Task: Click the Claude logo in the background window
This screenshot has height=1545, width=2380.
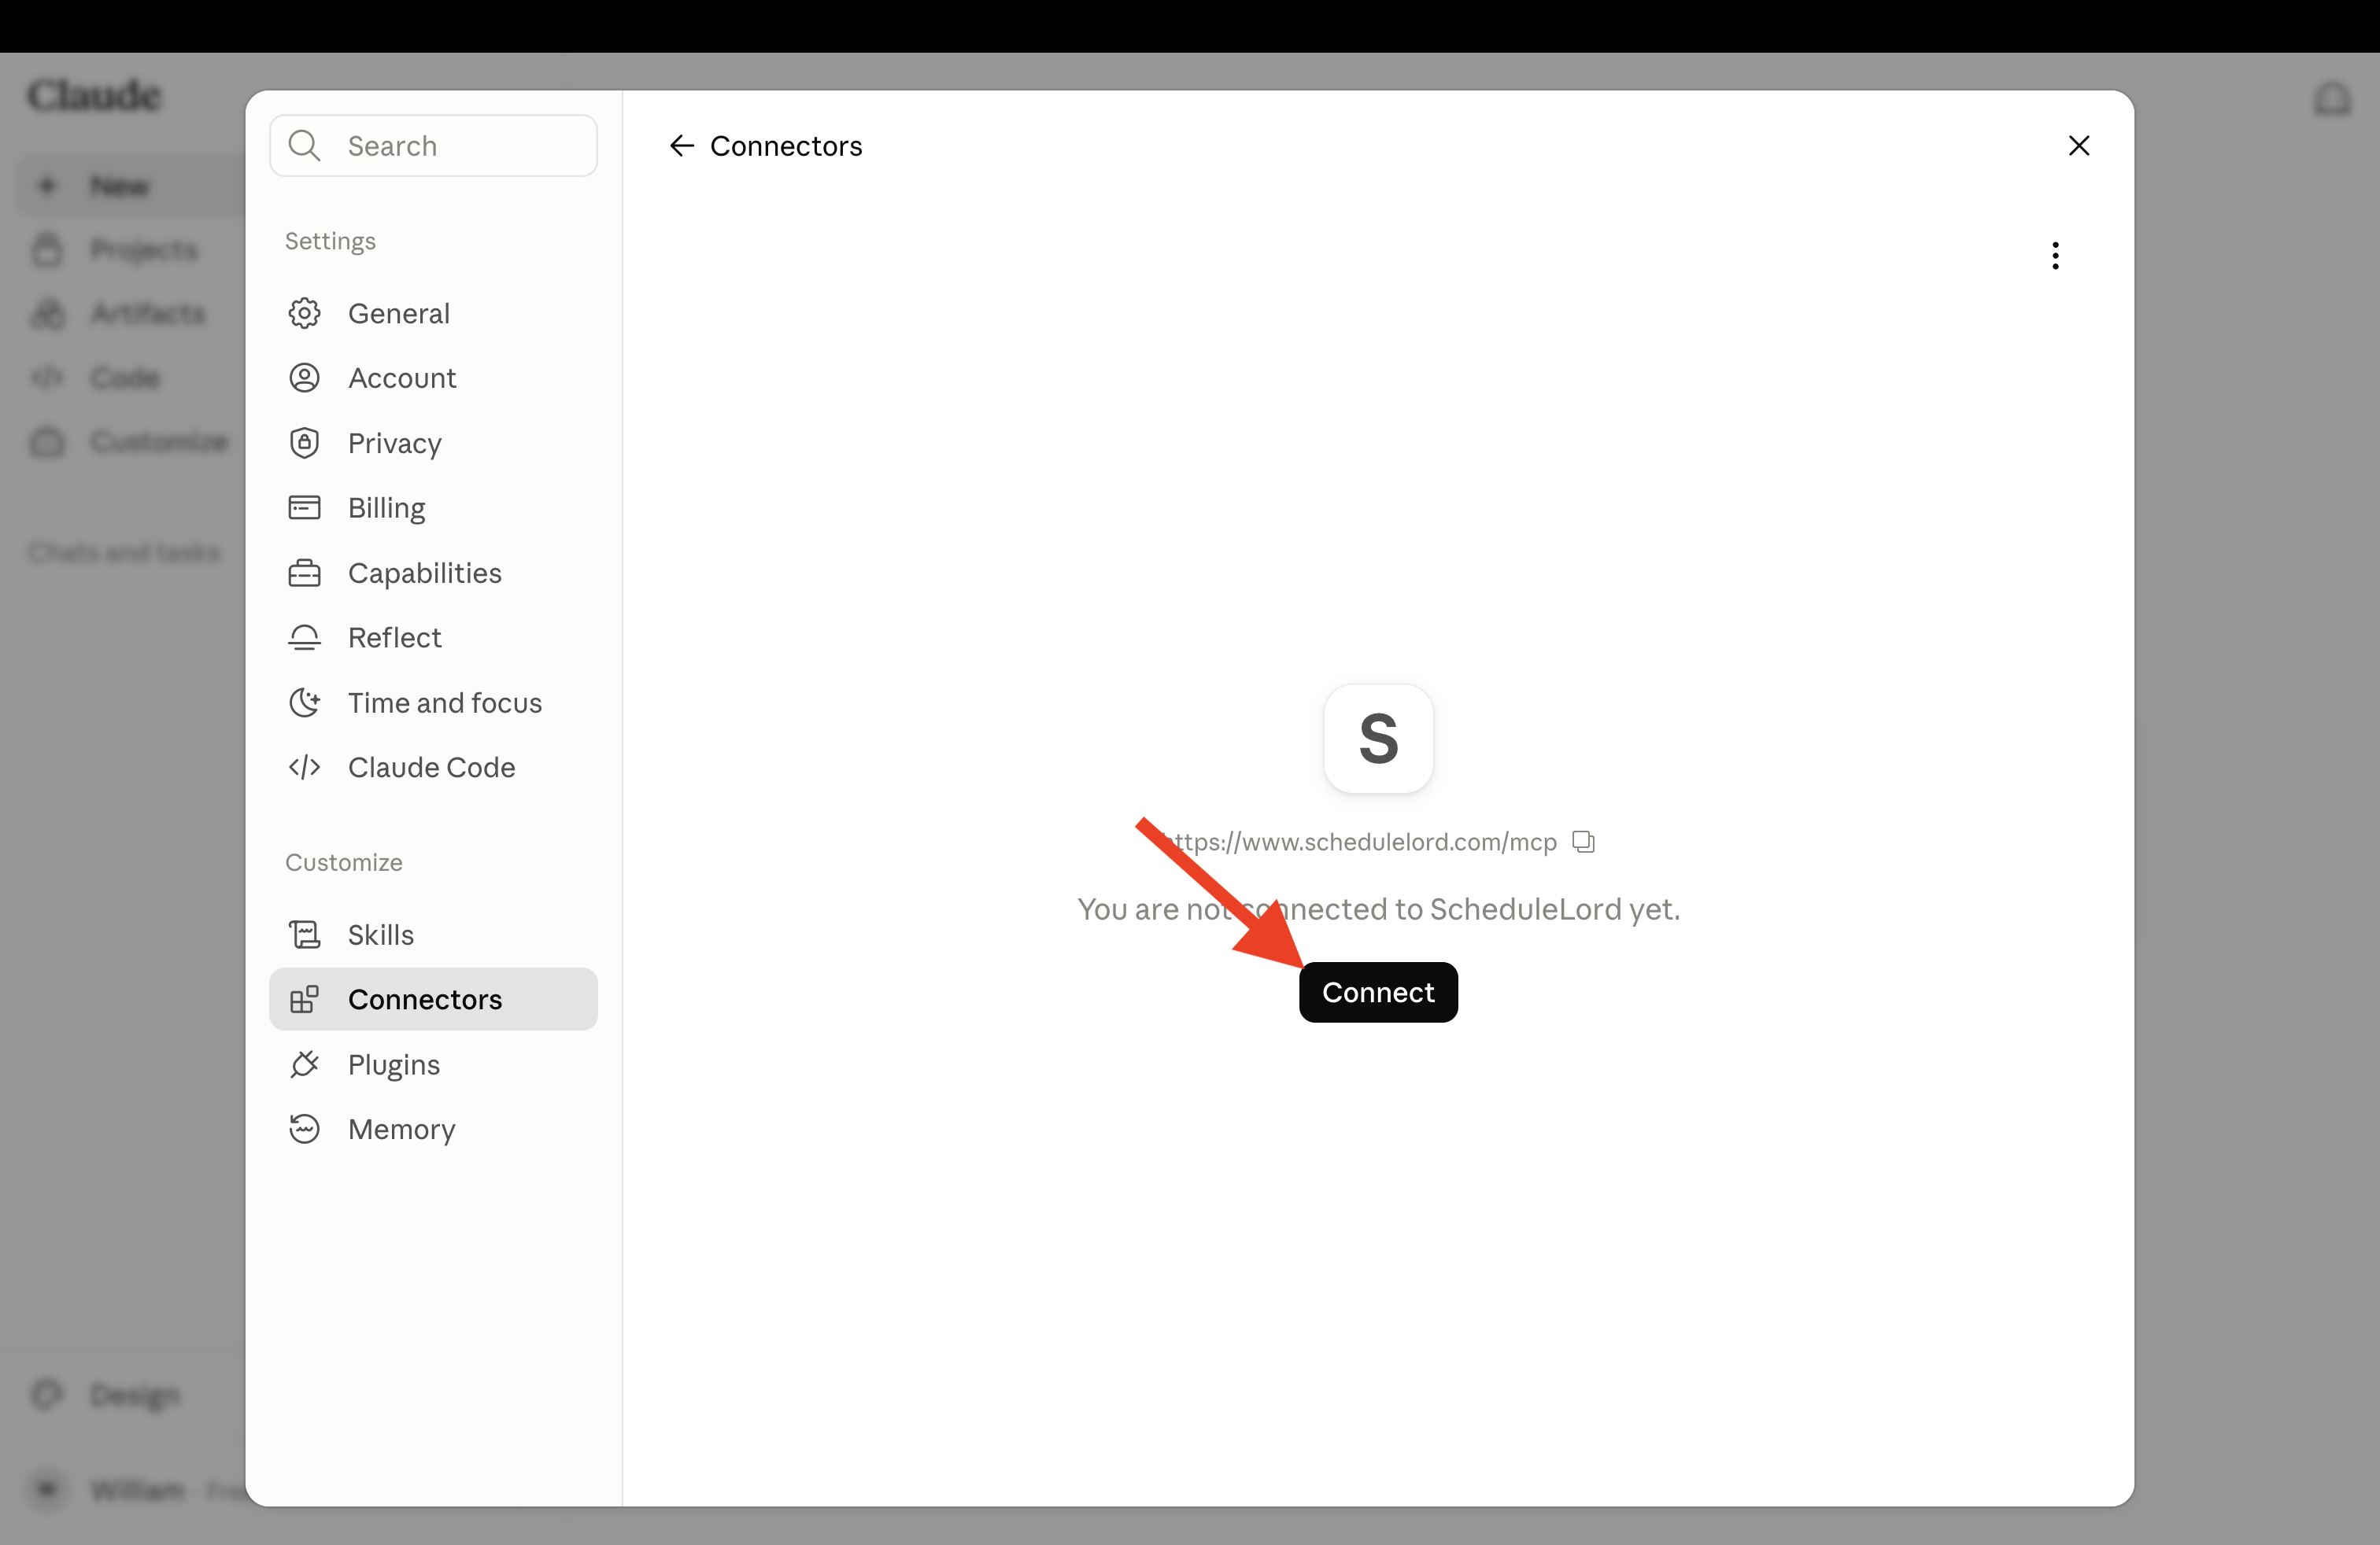Action: [94, 95]
